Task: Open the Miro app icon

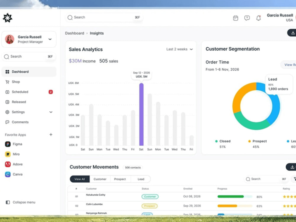Action: click(8, 154)
